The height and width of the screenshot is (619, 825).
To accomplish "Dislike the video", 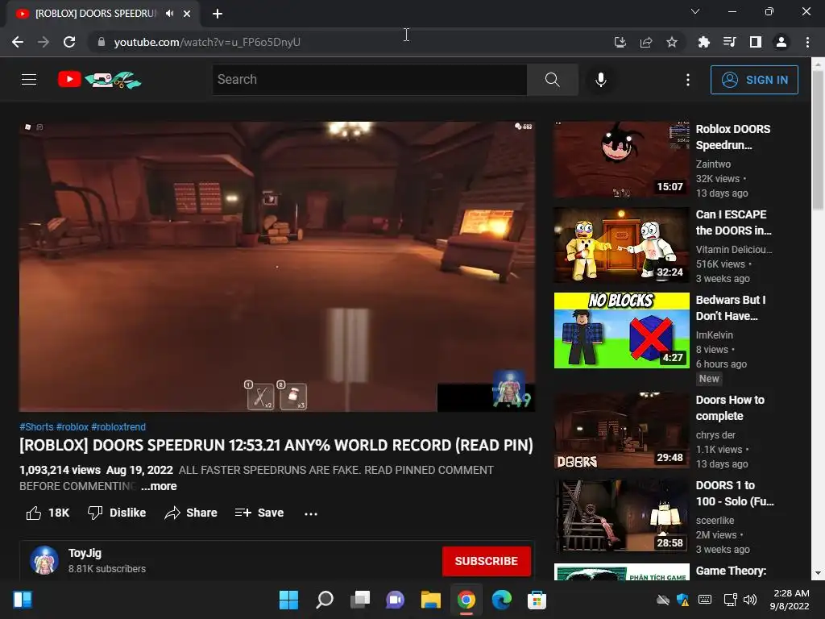I will pyautogui.click(x=117, y=513).
